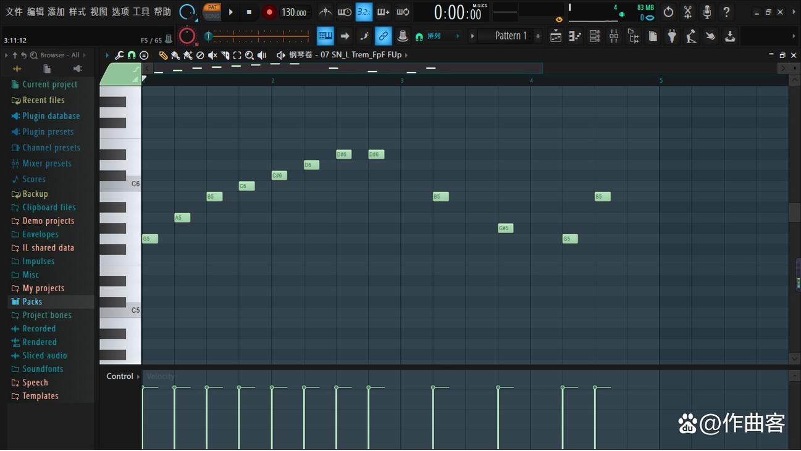Select the Zoom tool in piano roll toolbar

click(250, 55)
